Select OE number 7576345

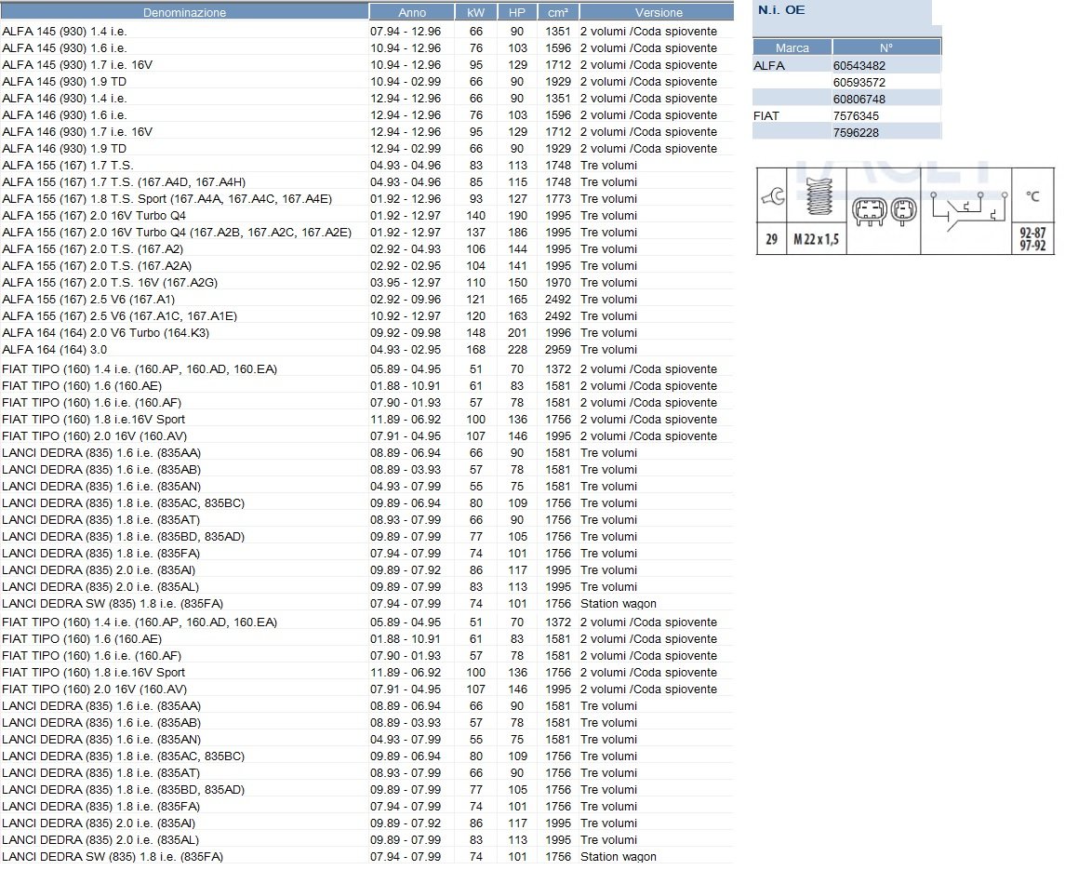tap(856, 115)
